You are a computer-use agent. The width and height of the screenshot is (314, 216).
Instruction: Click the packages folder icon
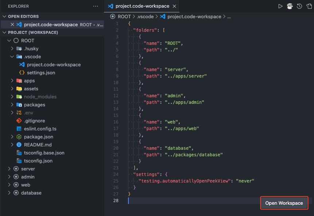pyautogui.click(x=19, y=105)
